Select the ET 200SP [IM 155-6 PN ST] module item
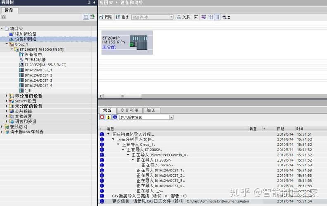This screenshot has height=206, width=327. pyautogui.click(x=45, y=65)
